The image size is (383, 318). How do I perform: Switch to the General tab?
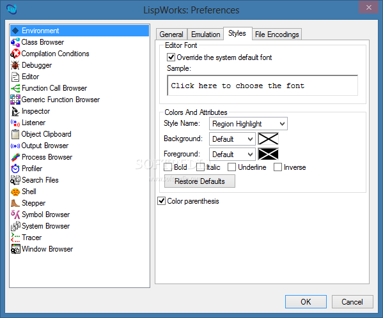point(171,34)
